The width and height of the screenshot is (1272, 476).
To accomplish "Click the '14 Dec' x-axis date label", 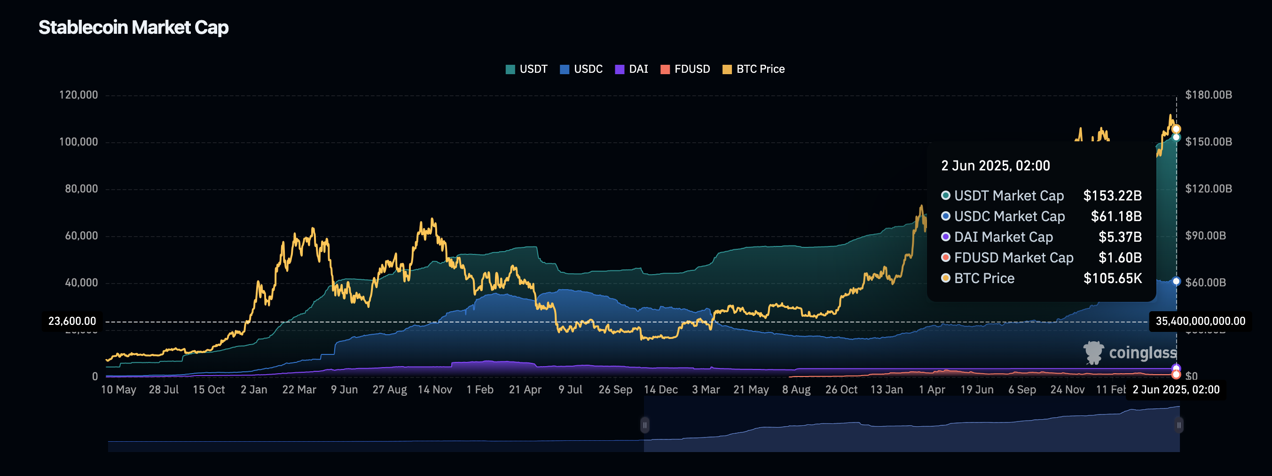I will 661,390.
